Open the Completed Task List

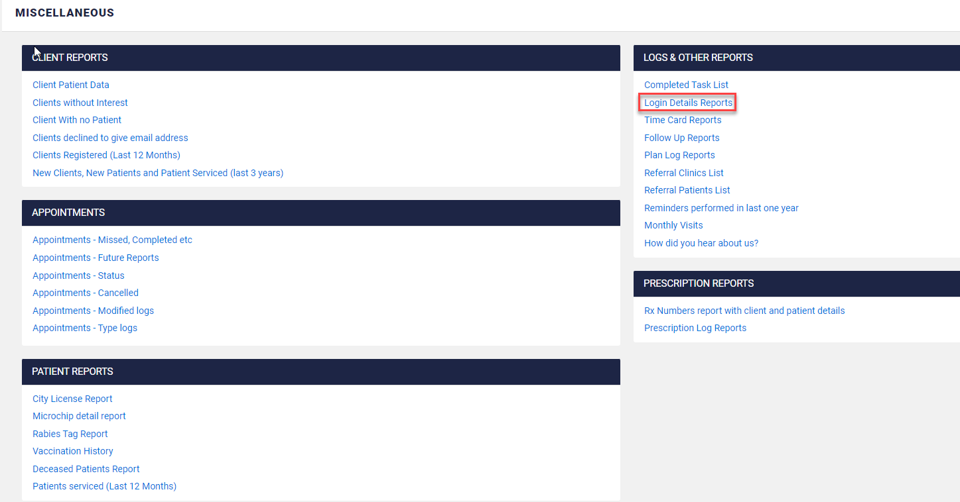(686, 85)
